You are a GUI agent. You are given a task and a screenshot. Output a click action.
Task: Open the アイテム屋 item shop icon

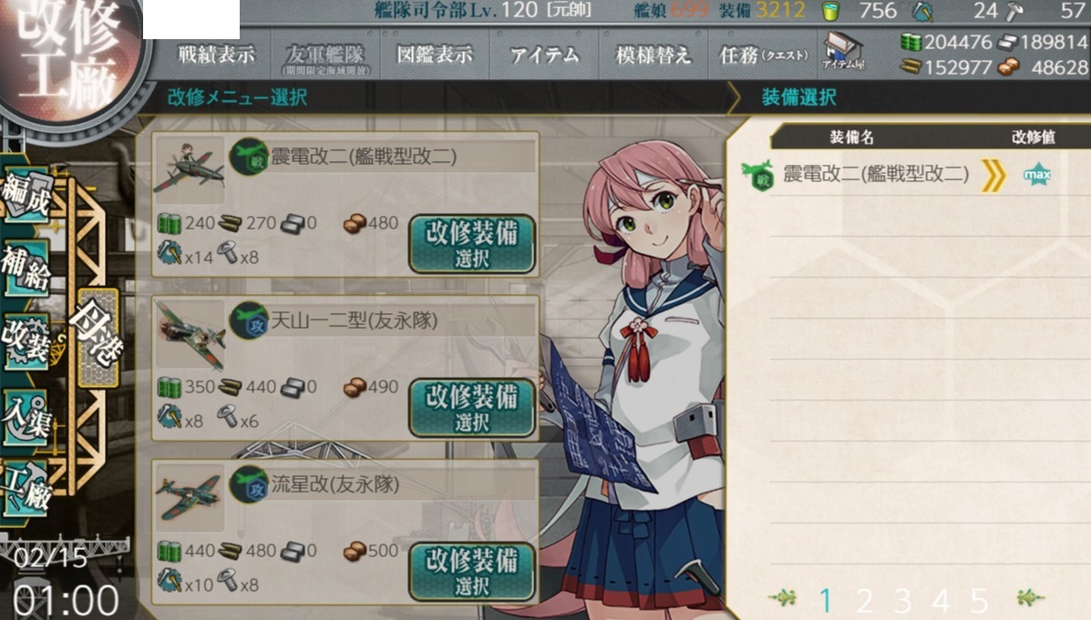[x=843, y=51]
